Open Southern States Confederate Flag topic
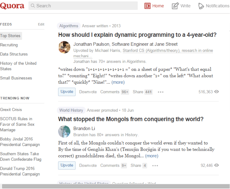This screenshot has height=189, width=230. pyautogui.click(x=21, y=156)
